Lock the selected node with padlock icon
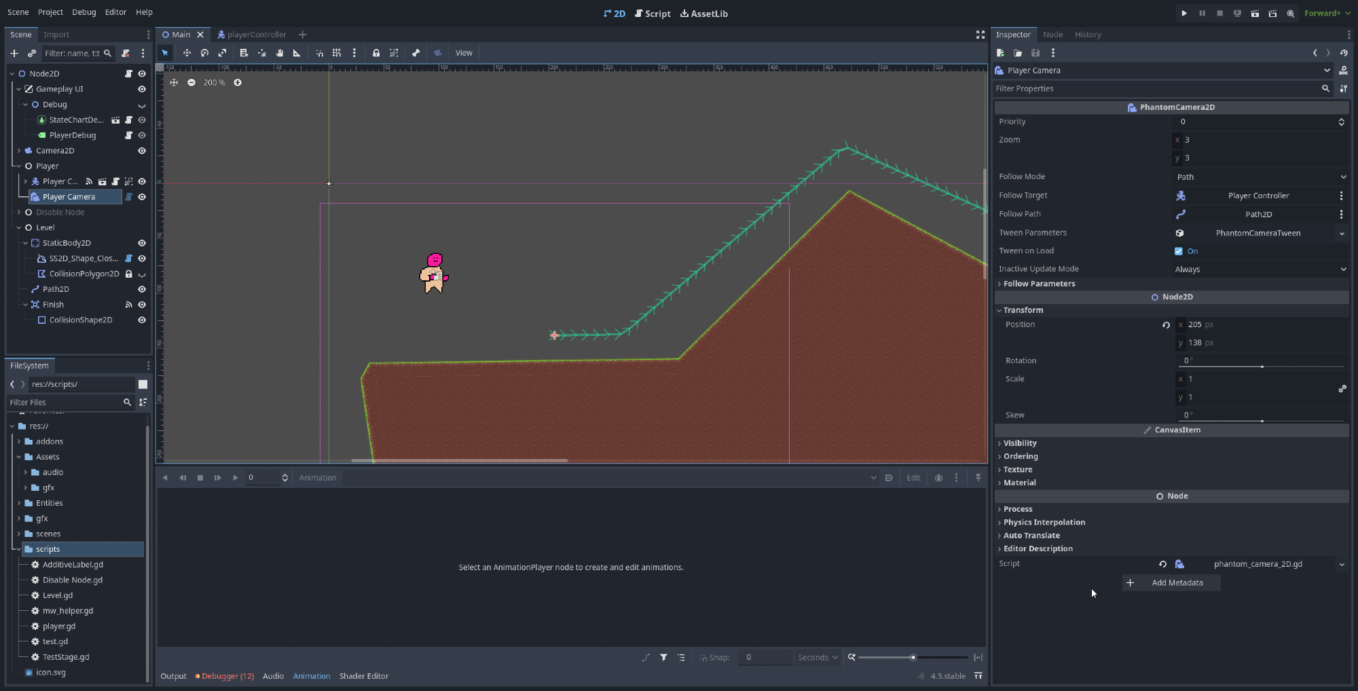 tap(376, 53)
